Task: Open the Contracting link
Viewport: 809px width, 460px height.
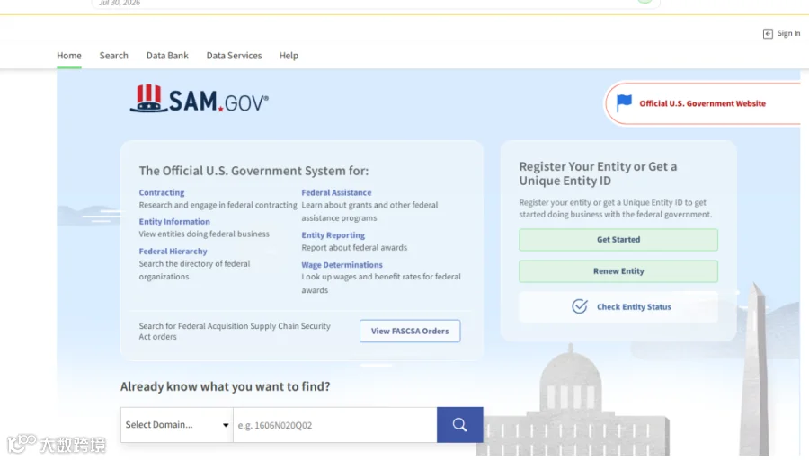Action: click(162, 192)
